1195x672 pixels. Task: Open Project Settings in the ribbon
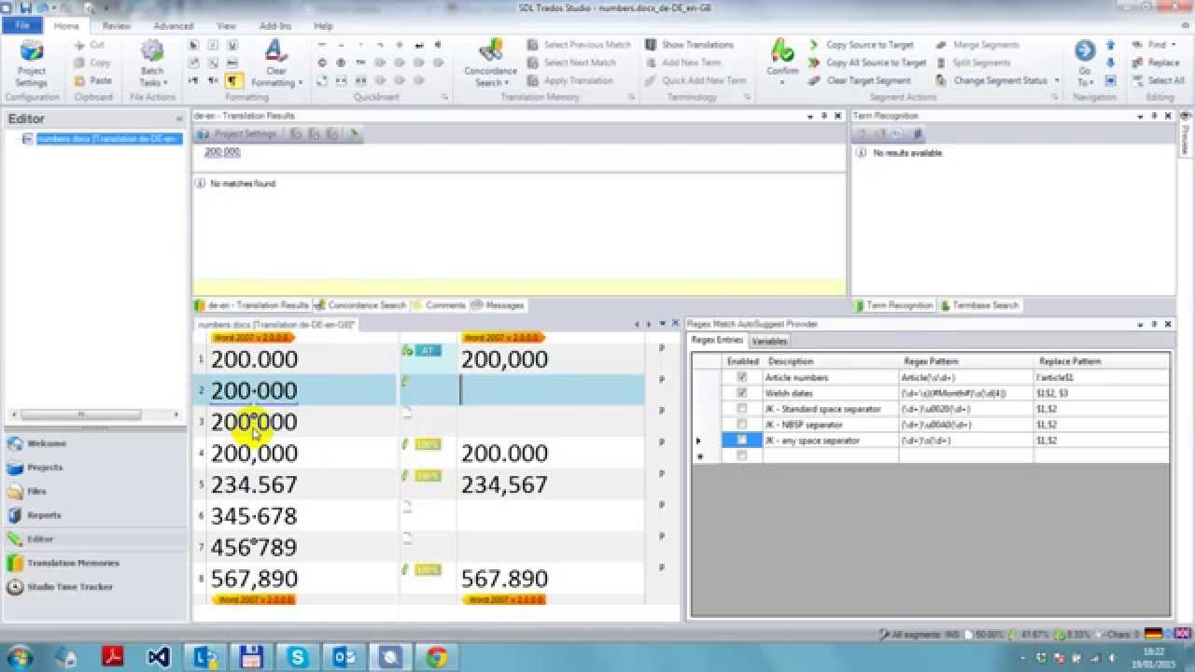(31, 63)
